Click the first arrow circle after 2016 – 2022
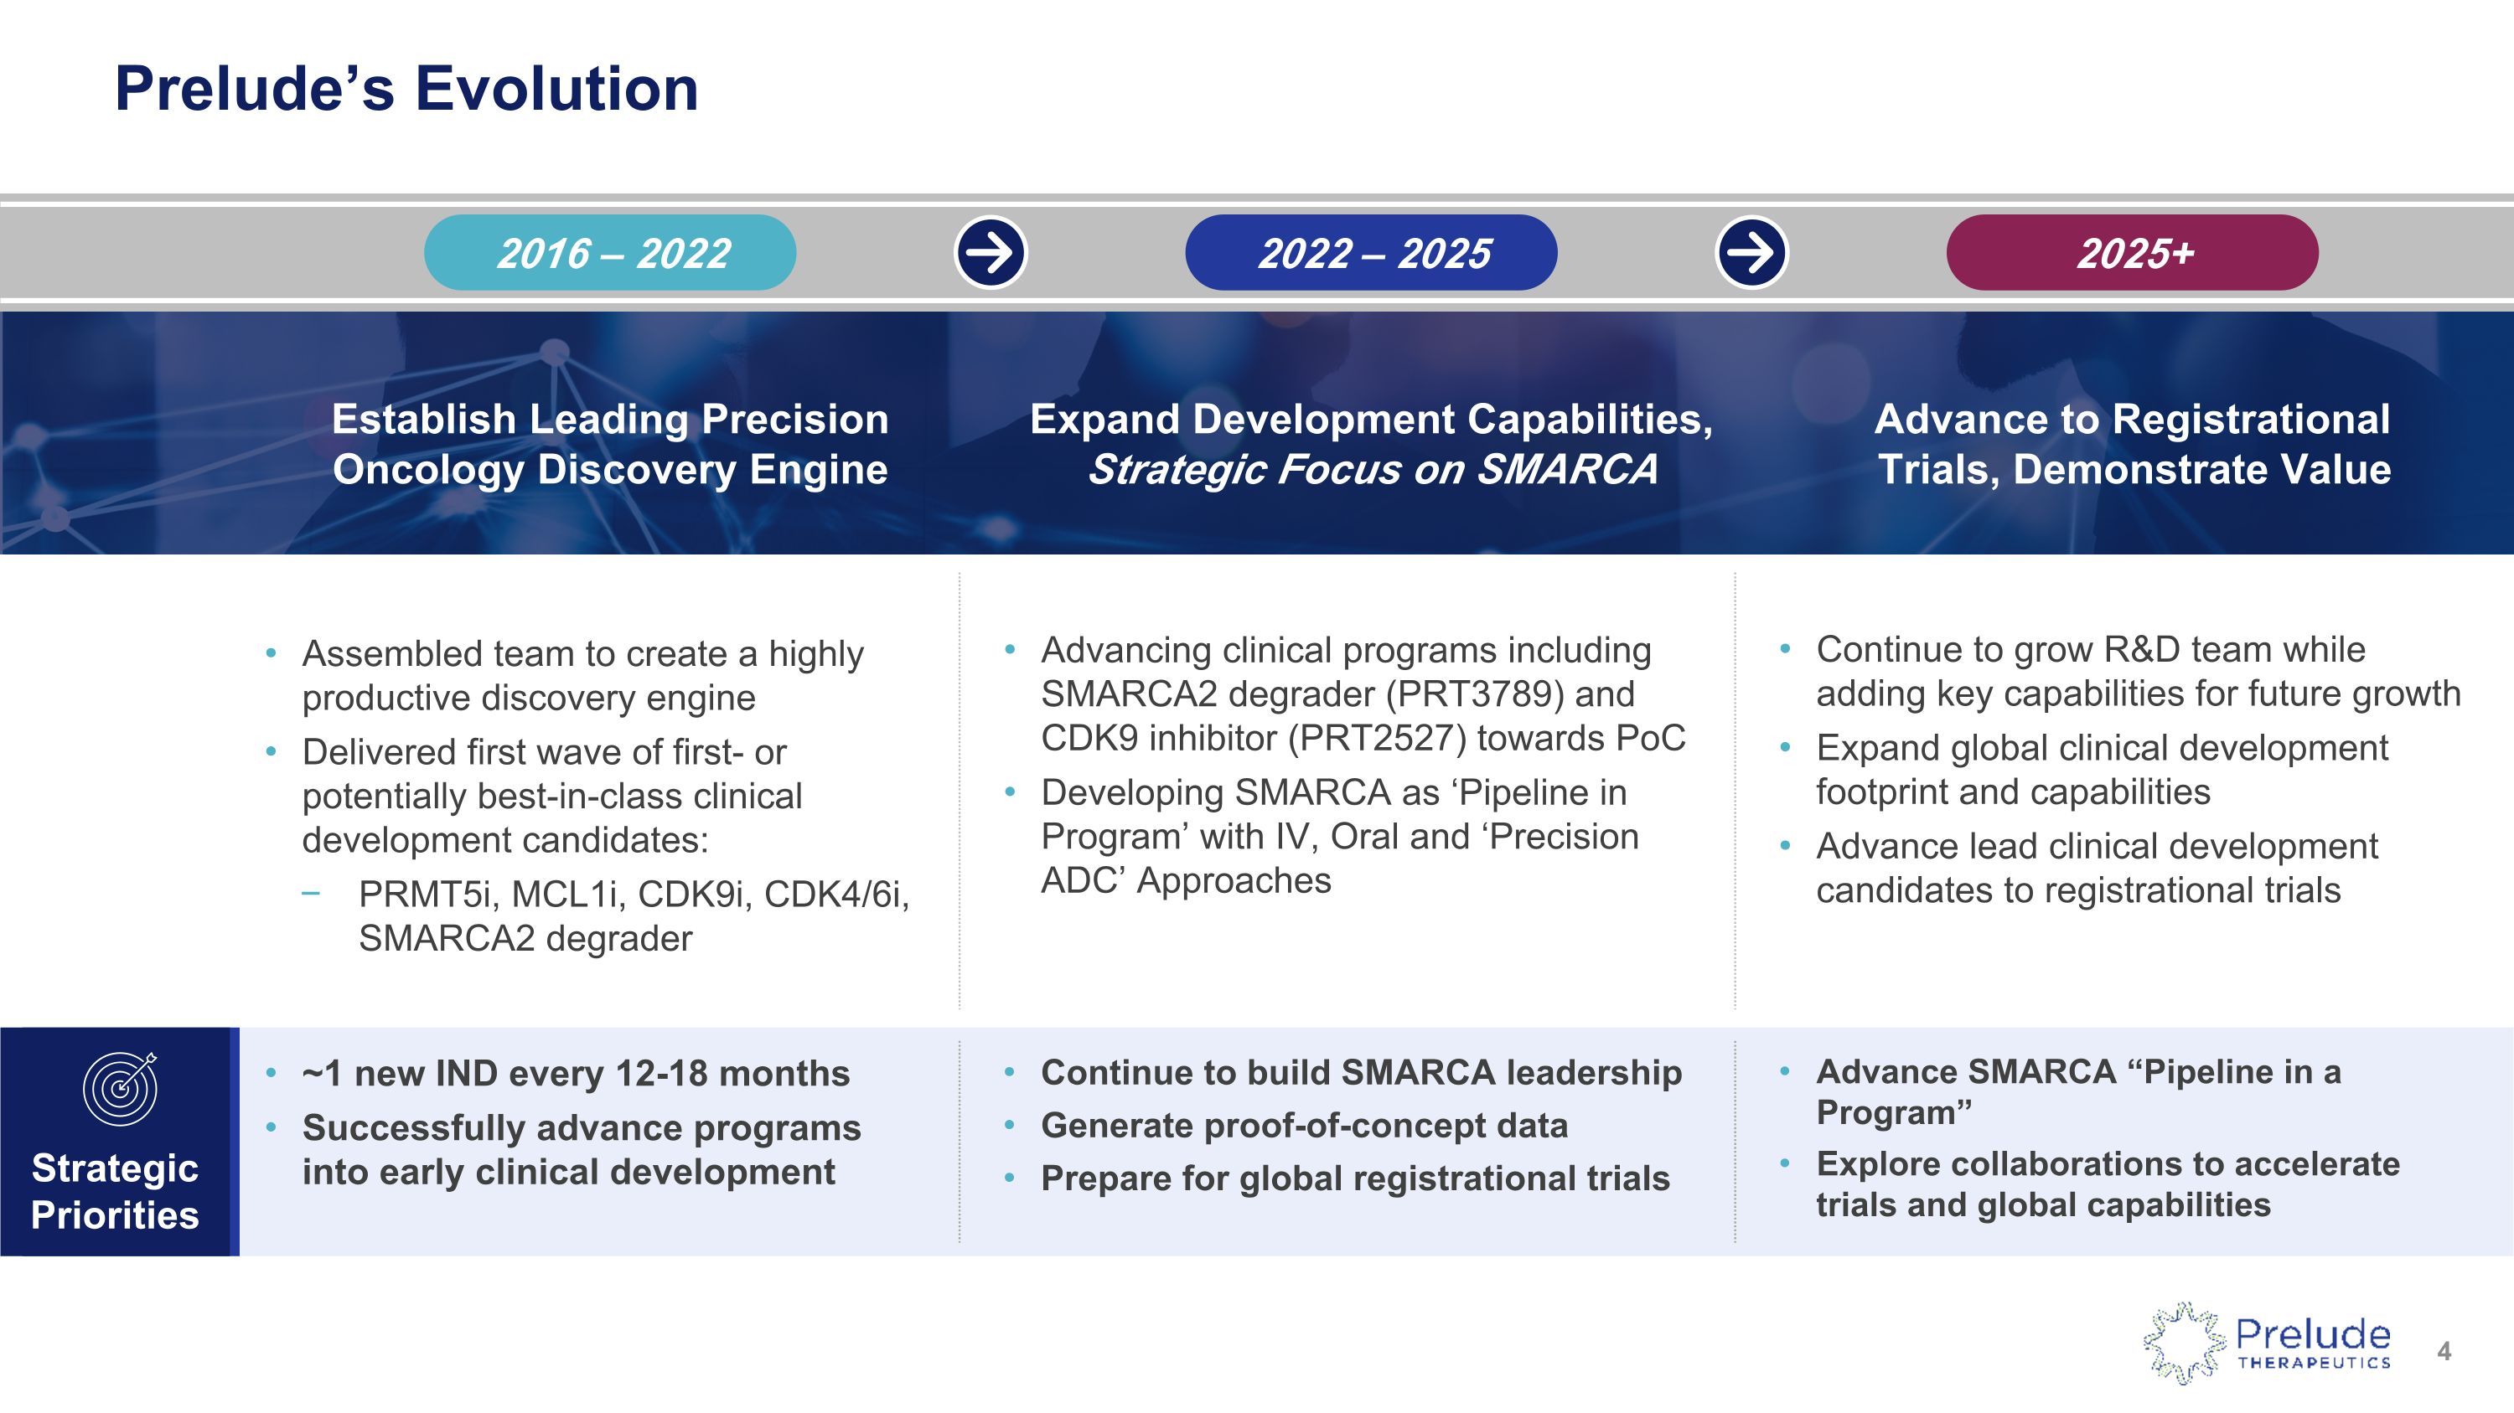Viewport: 2514px width, 1413px height. pyautogui.click(x=990, y=254)
